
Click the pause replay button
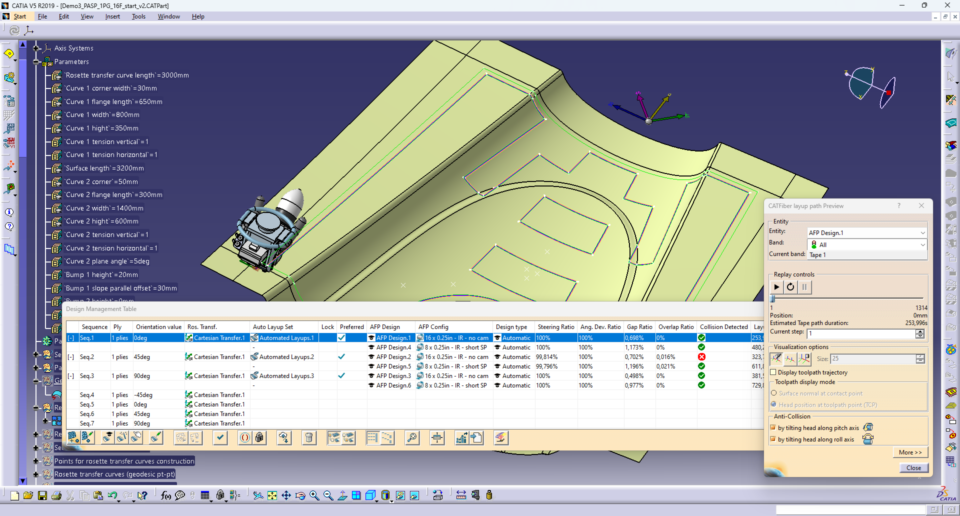tap(804, 287)
